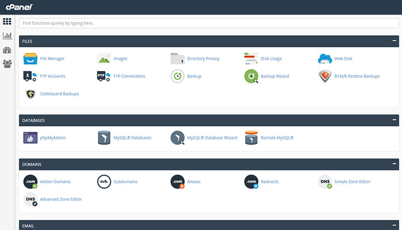Click the Images text link

point(121,58)
